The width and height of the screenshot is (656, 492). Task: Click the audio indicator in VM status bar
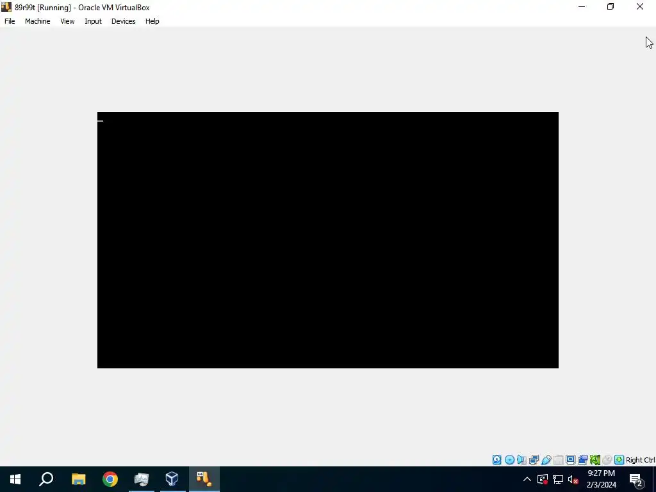[x=521, y=460]
